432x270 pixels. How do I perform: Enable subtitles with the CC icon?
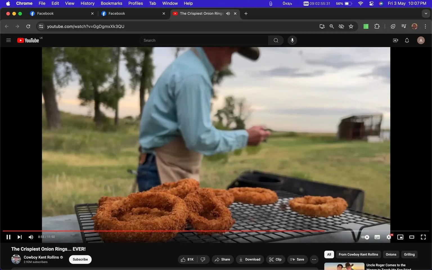[377, 237]
